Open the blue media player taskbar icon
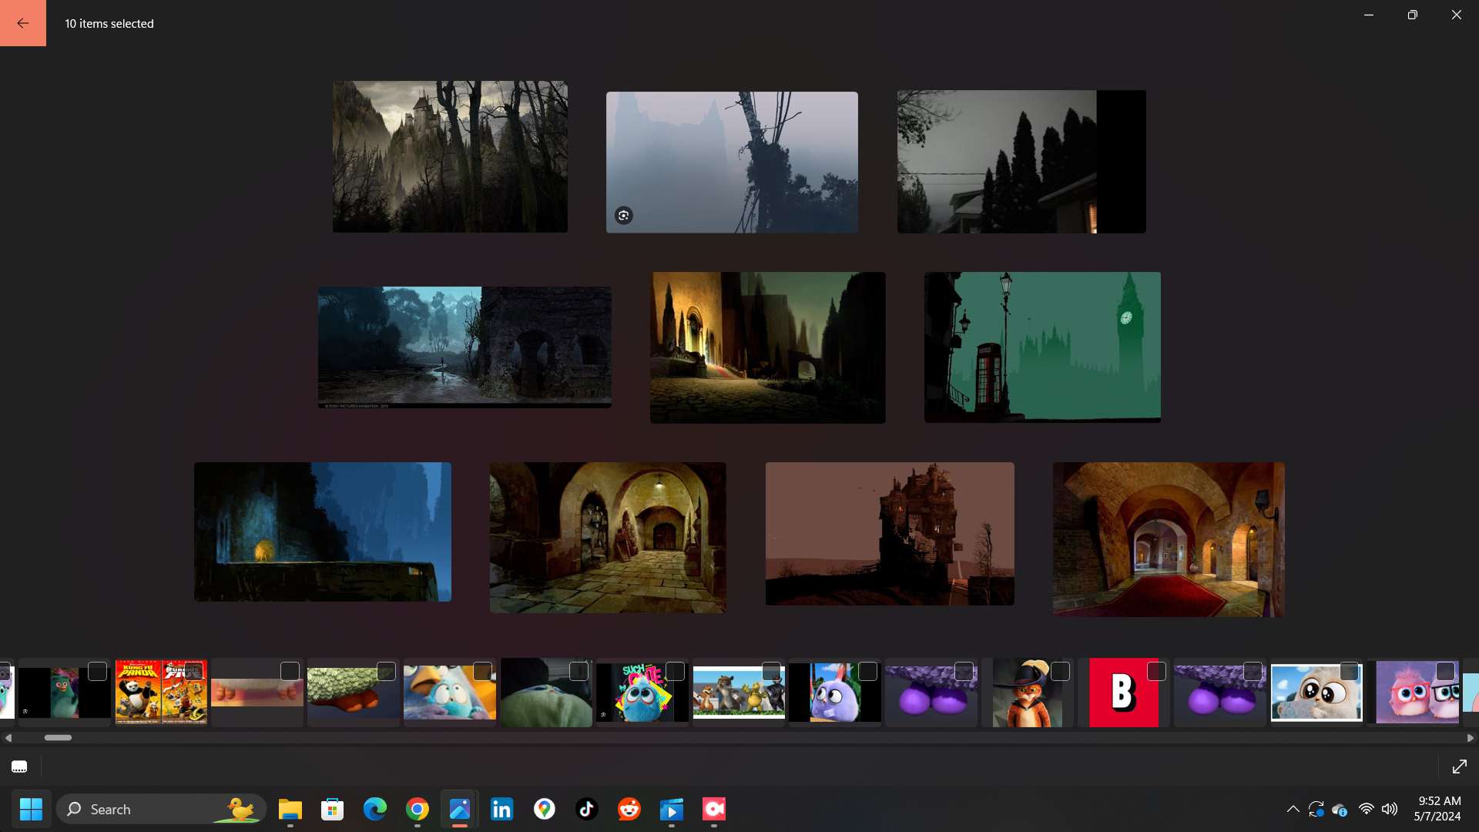The image size is (1479, 832). (x=672, y=809)
